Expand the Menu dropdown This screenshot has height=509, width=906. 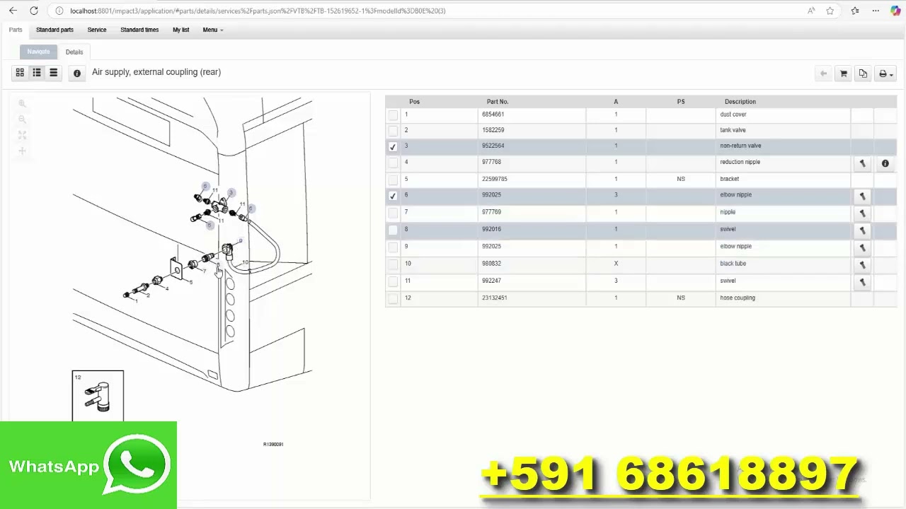point(212,30)
